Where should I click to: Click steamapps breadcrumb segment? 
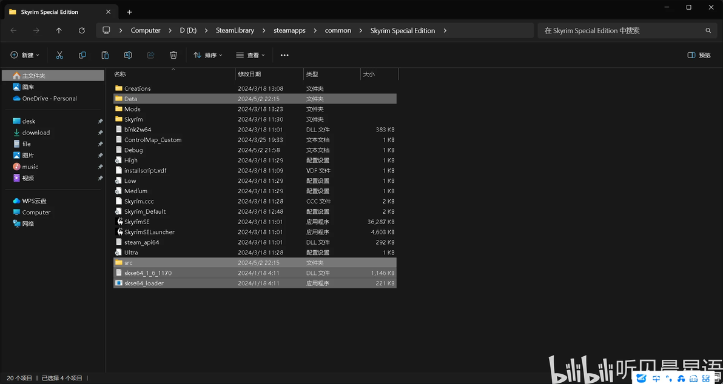290,31
